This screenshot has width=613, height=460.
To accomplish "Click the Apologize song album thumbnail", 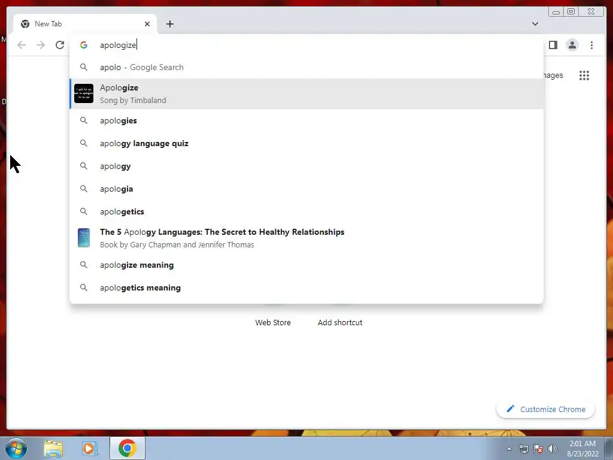I will 84,93.
